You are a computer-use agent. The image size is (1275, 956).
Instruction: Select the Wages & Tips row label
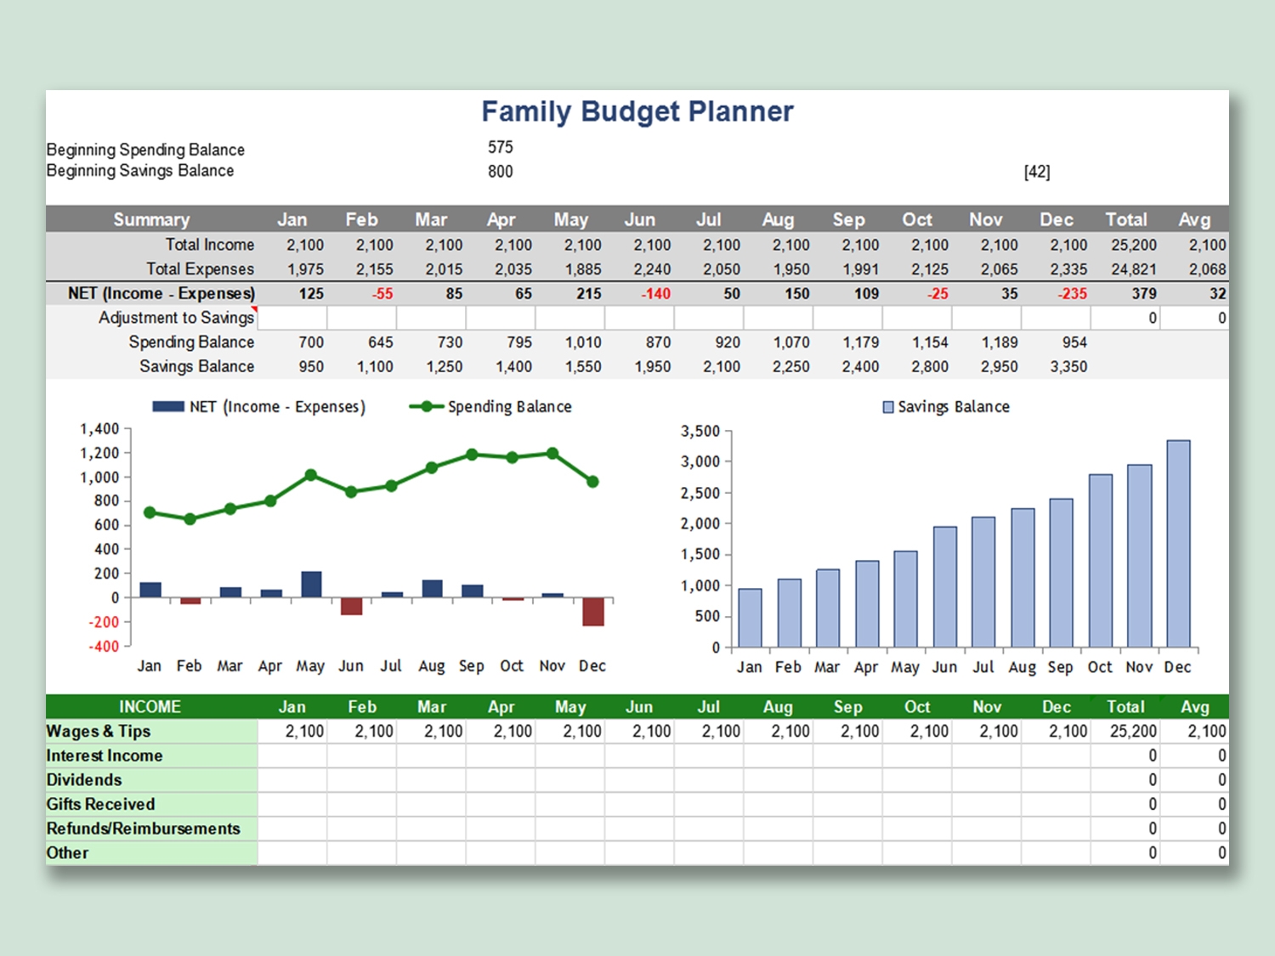tap(99, 731)
